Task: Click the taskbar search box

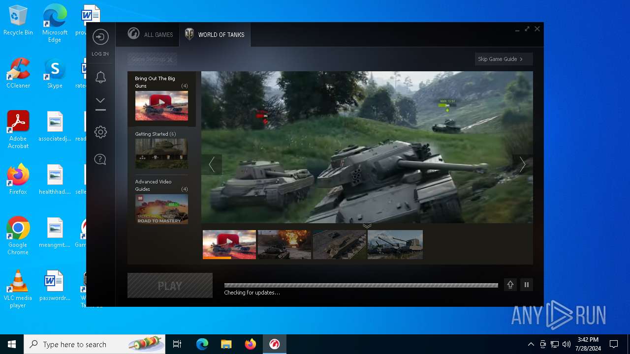Action: [94, 344]
